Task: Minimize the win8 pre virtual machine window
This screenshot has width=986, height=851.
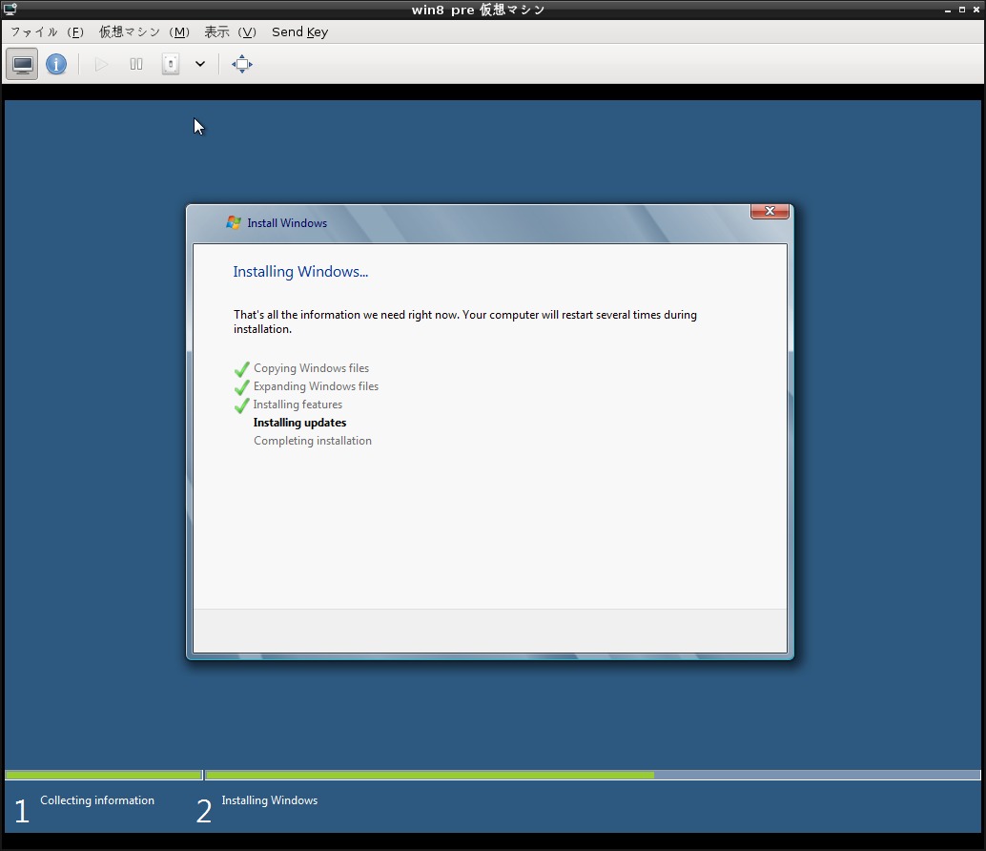Action: (948, 10)
